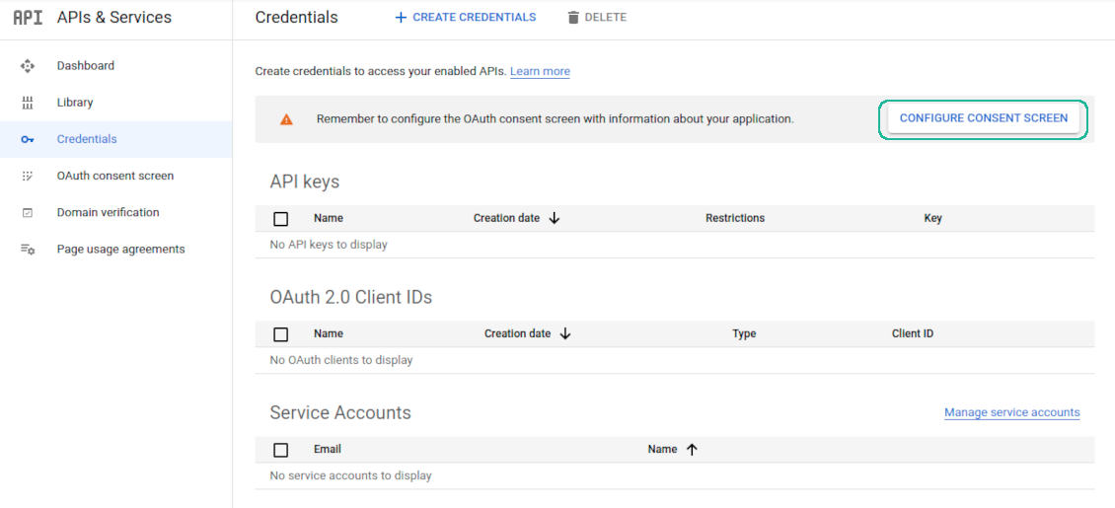This screenshot has height=508, width=1115.
Task: Follow the Learn more link
Action: click(x=540, y=71)
